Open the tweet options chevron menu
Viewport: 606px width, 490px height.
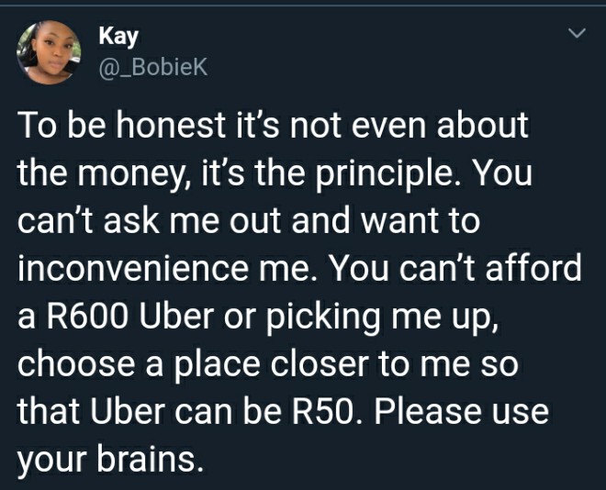click(x=577, y=33)
